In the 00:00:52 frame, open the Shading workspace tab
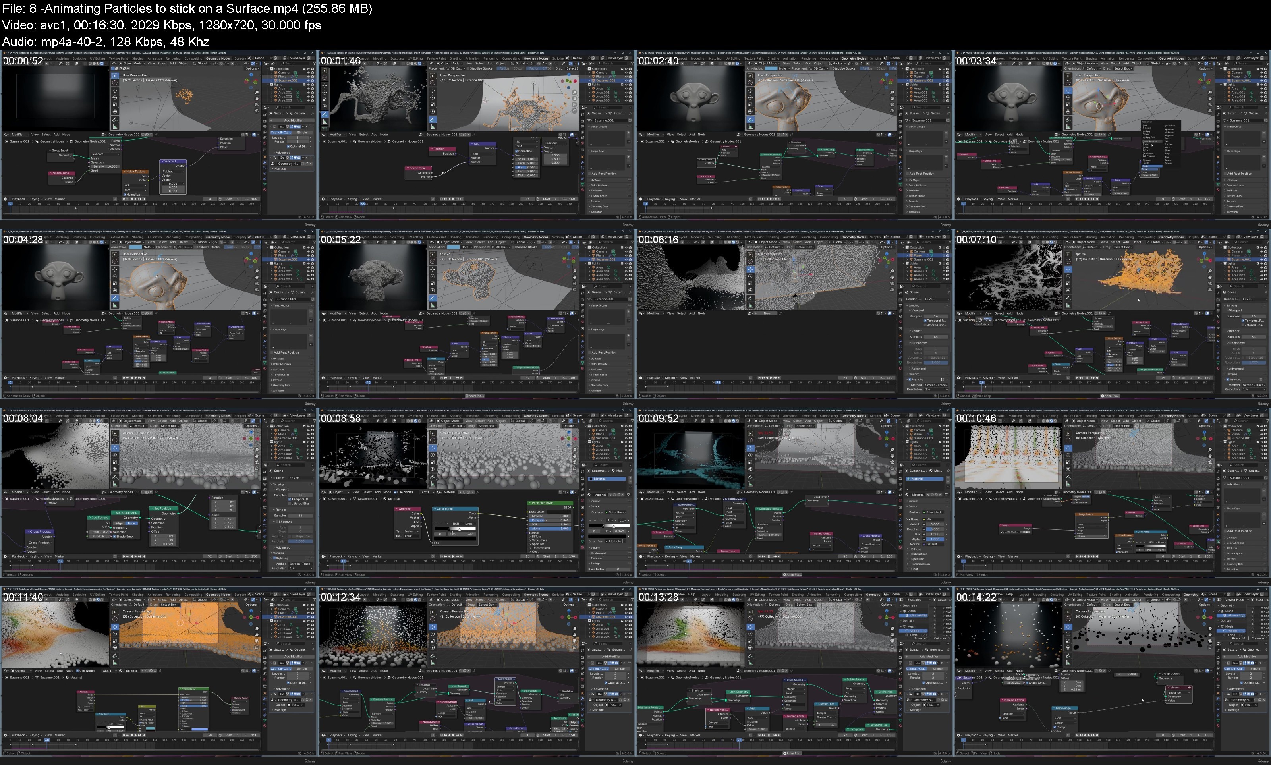Image resolution: width=1271 pixels, height=765 pixels. click(137, 59)
